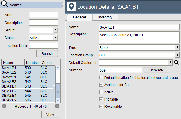Open the Status dropdown in search panel
This screenshot has width=181, height=119.
[55, 38]
